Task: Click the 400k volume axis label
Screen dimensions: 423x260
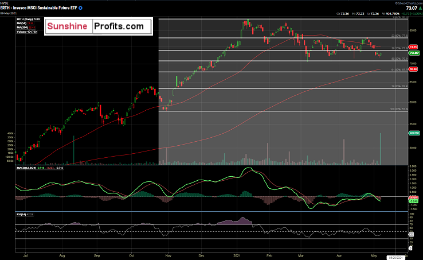Action: (x=10, y=134)
